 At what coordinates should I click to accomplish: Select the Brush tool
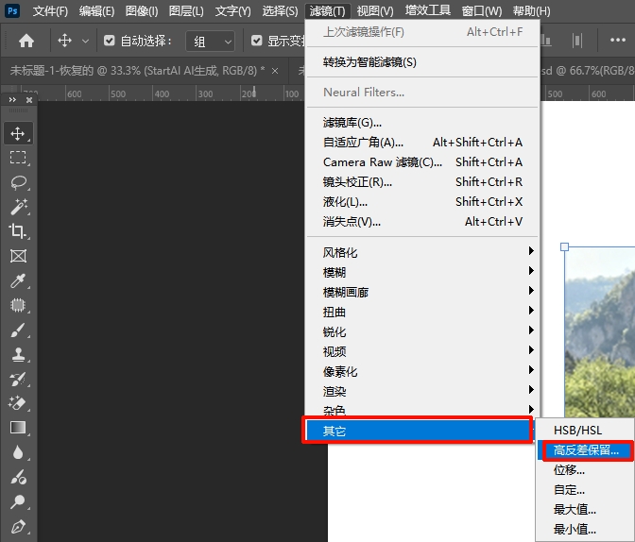point(18,330)
